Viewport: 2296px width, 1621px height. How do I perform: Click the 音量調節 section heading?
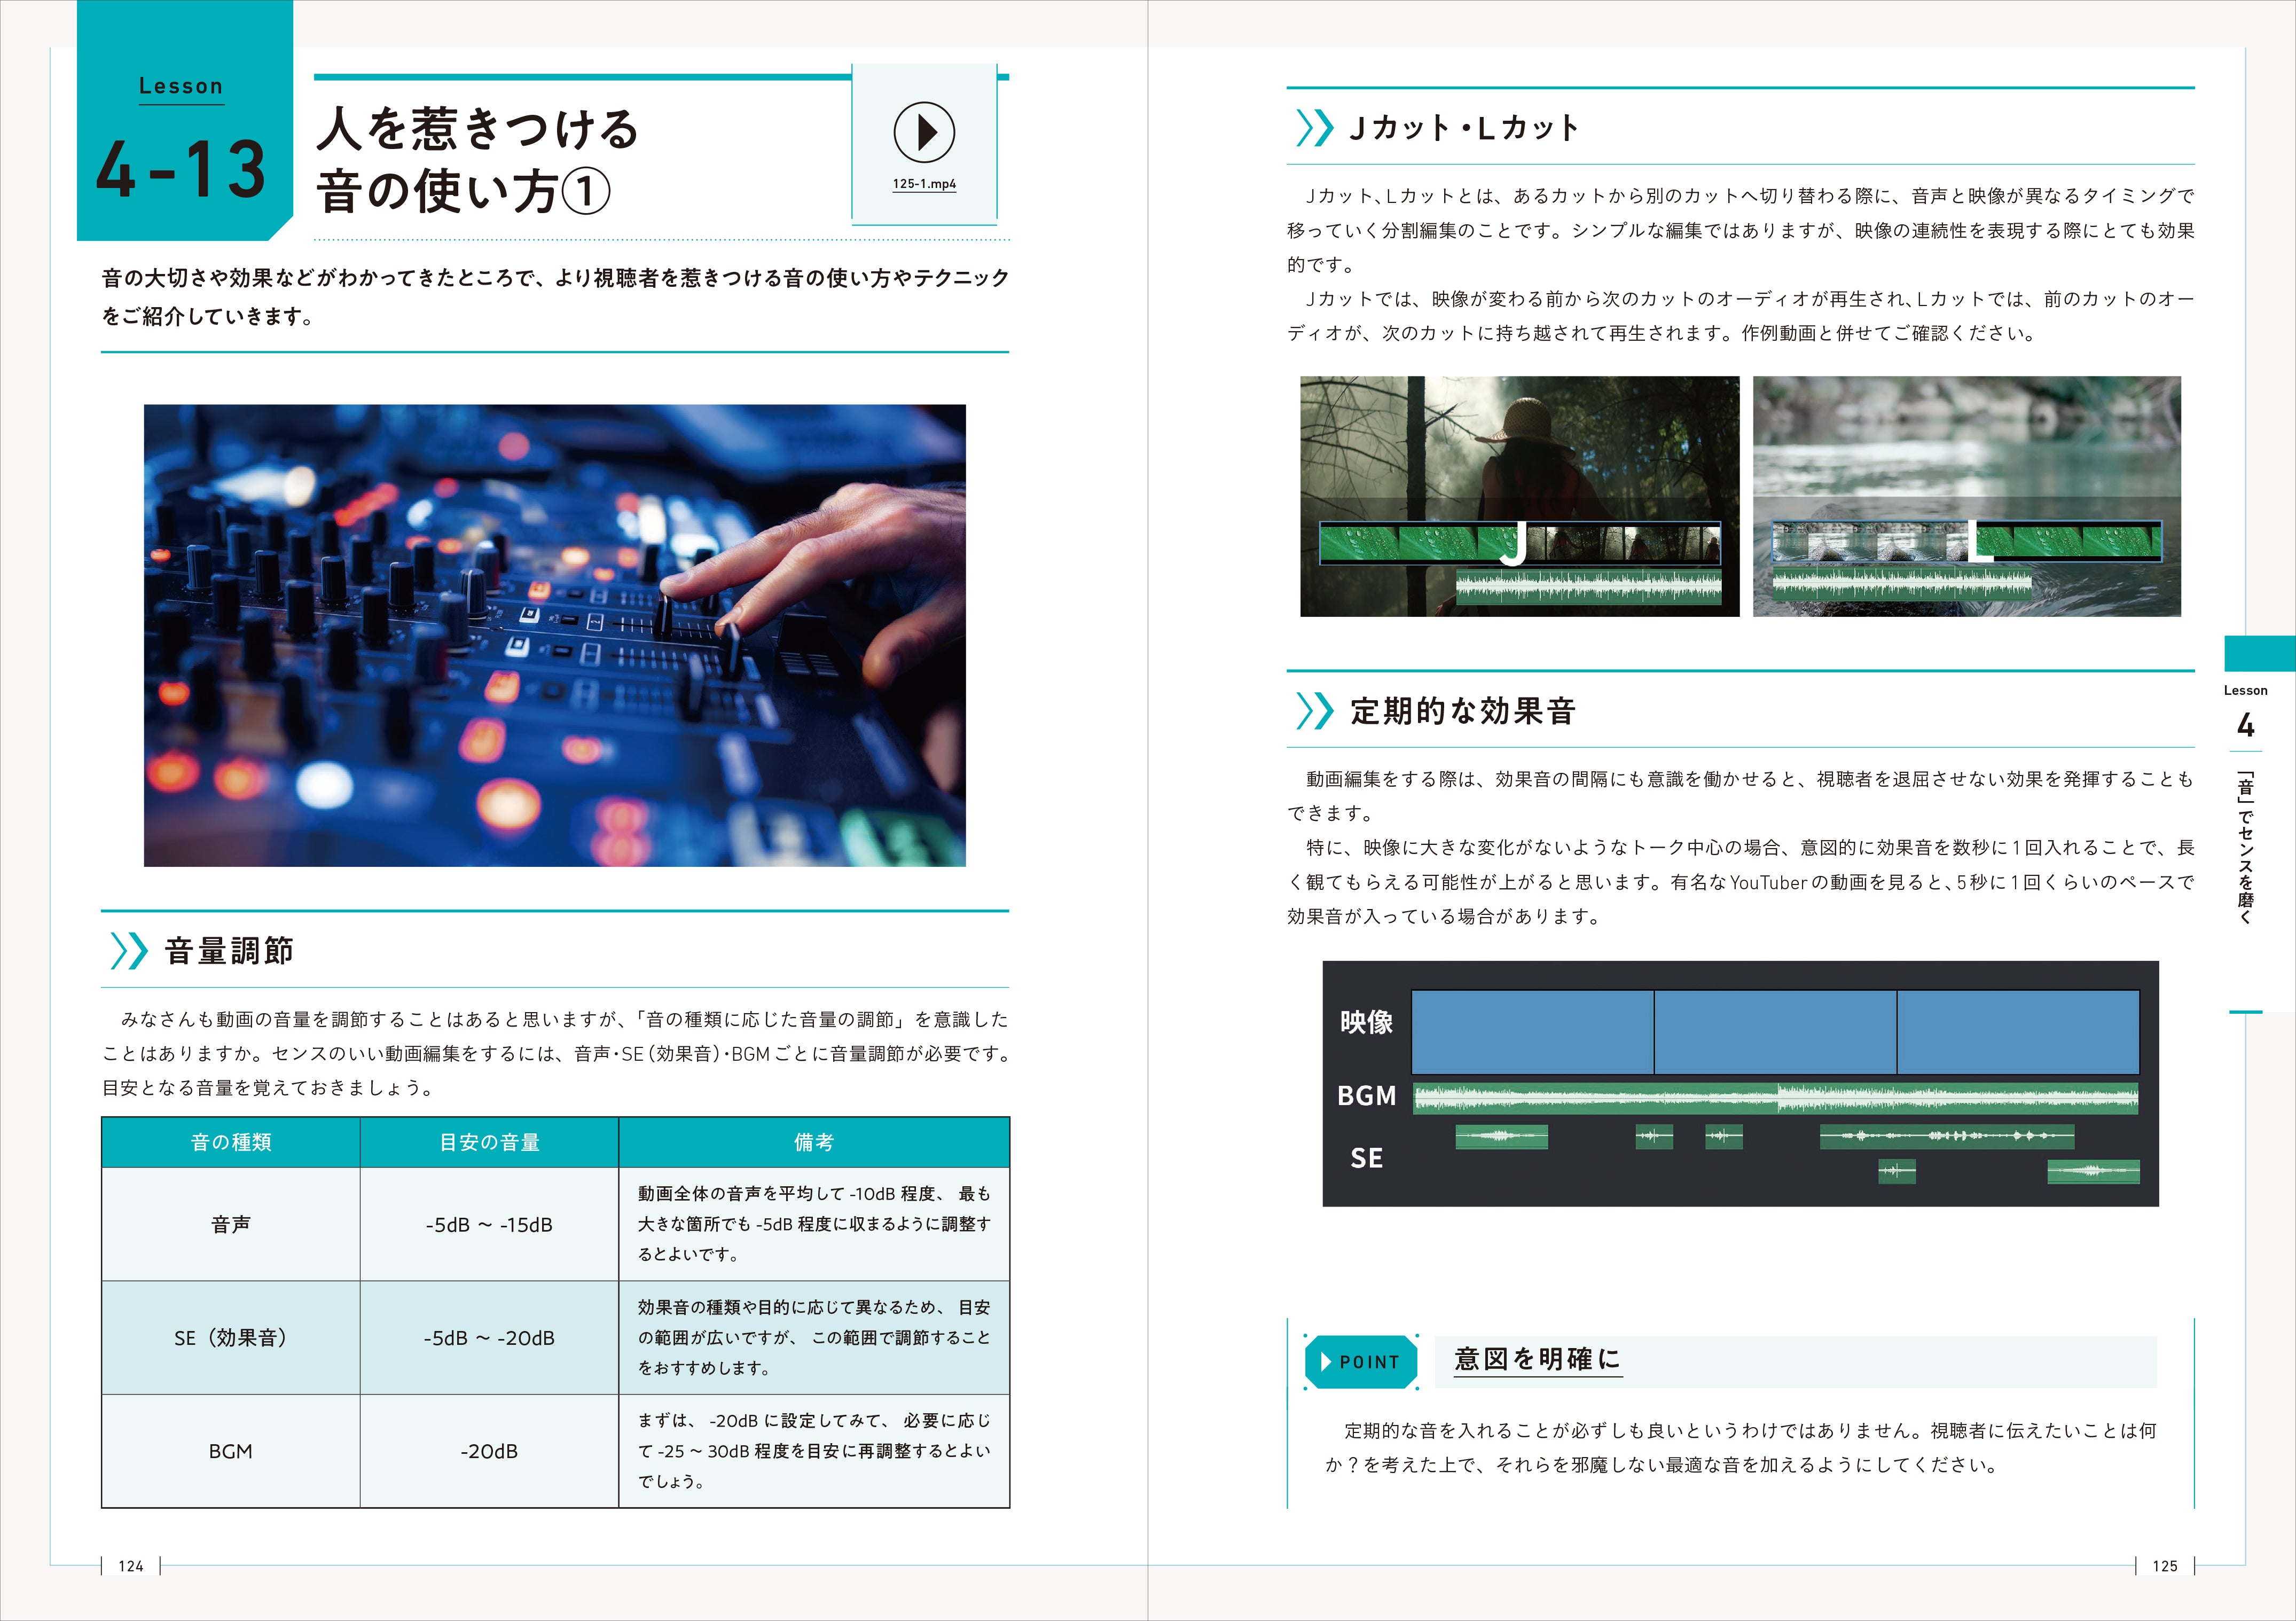click(229, 951)
